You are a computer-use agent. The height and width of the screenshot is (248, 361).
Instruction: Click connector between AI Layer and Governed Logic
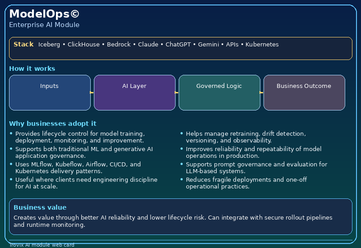click(x=177, y=92)
